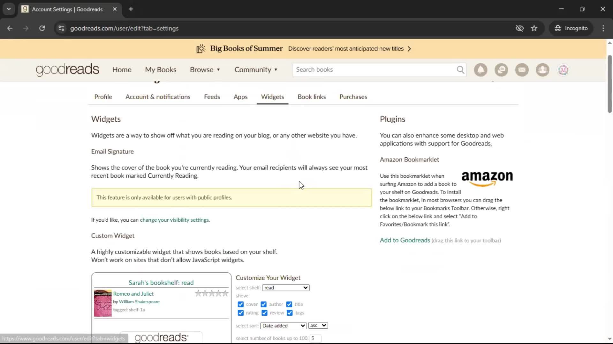Open My Books in navigation
613x344 pixels.
click(161, 70)
